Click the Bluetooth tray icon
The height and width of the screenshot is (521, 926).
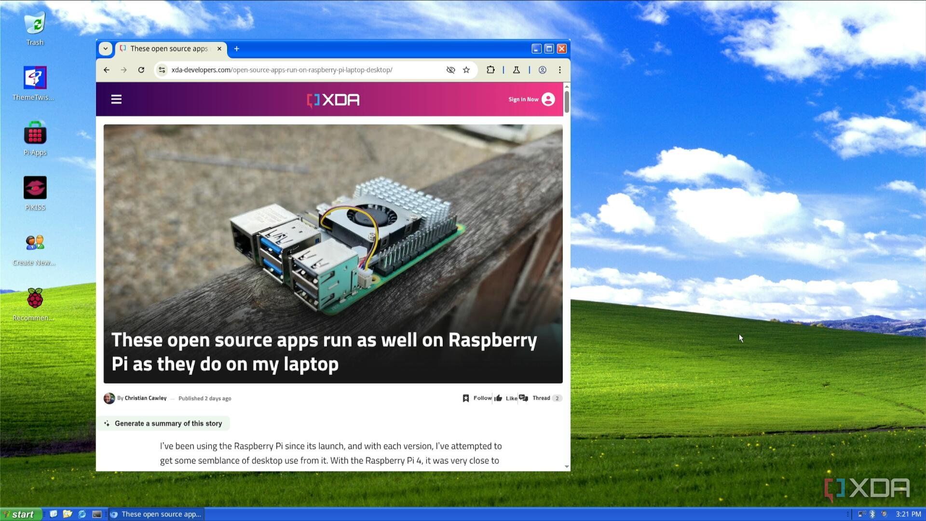[872, 514]
